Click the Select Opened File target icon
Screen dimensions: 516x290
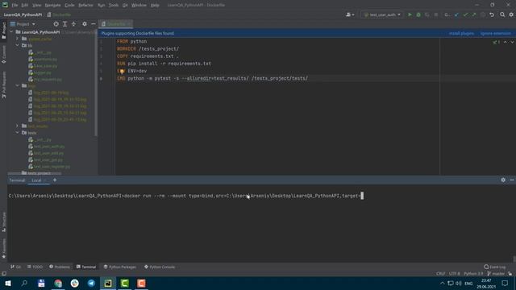(x=56, y=24)
